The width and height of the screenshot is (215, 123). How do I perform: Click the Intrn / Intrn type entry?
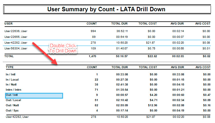coord(13,90)
